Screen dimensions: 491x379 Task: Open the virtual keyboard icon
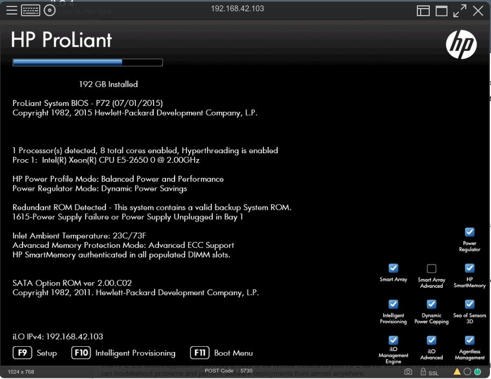pos(31,10)
